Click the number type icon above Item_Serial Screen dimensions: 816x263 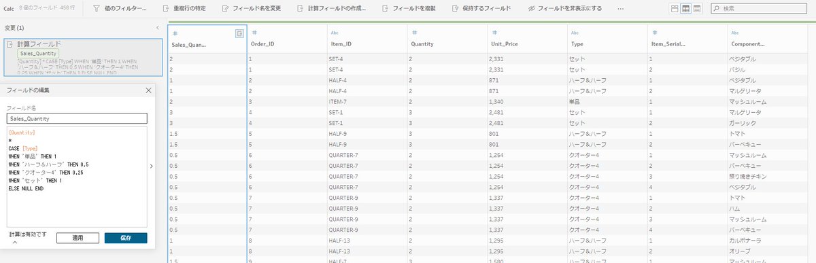click(654, 33)
